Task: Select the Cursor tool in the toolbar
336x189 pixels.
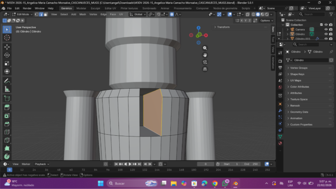Action: point(7,38)
